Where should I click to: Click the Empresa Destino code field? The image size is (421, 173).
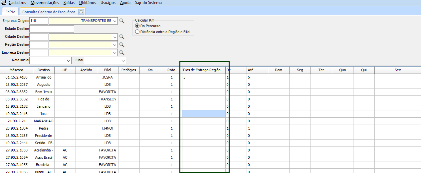tap(39, 53)
